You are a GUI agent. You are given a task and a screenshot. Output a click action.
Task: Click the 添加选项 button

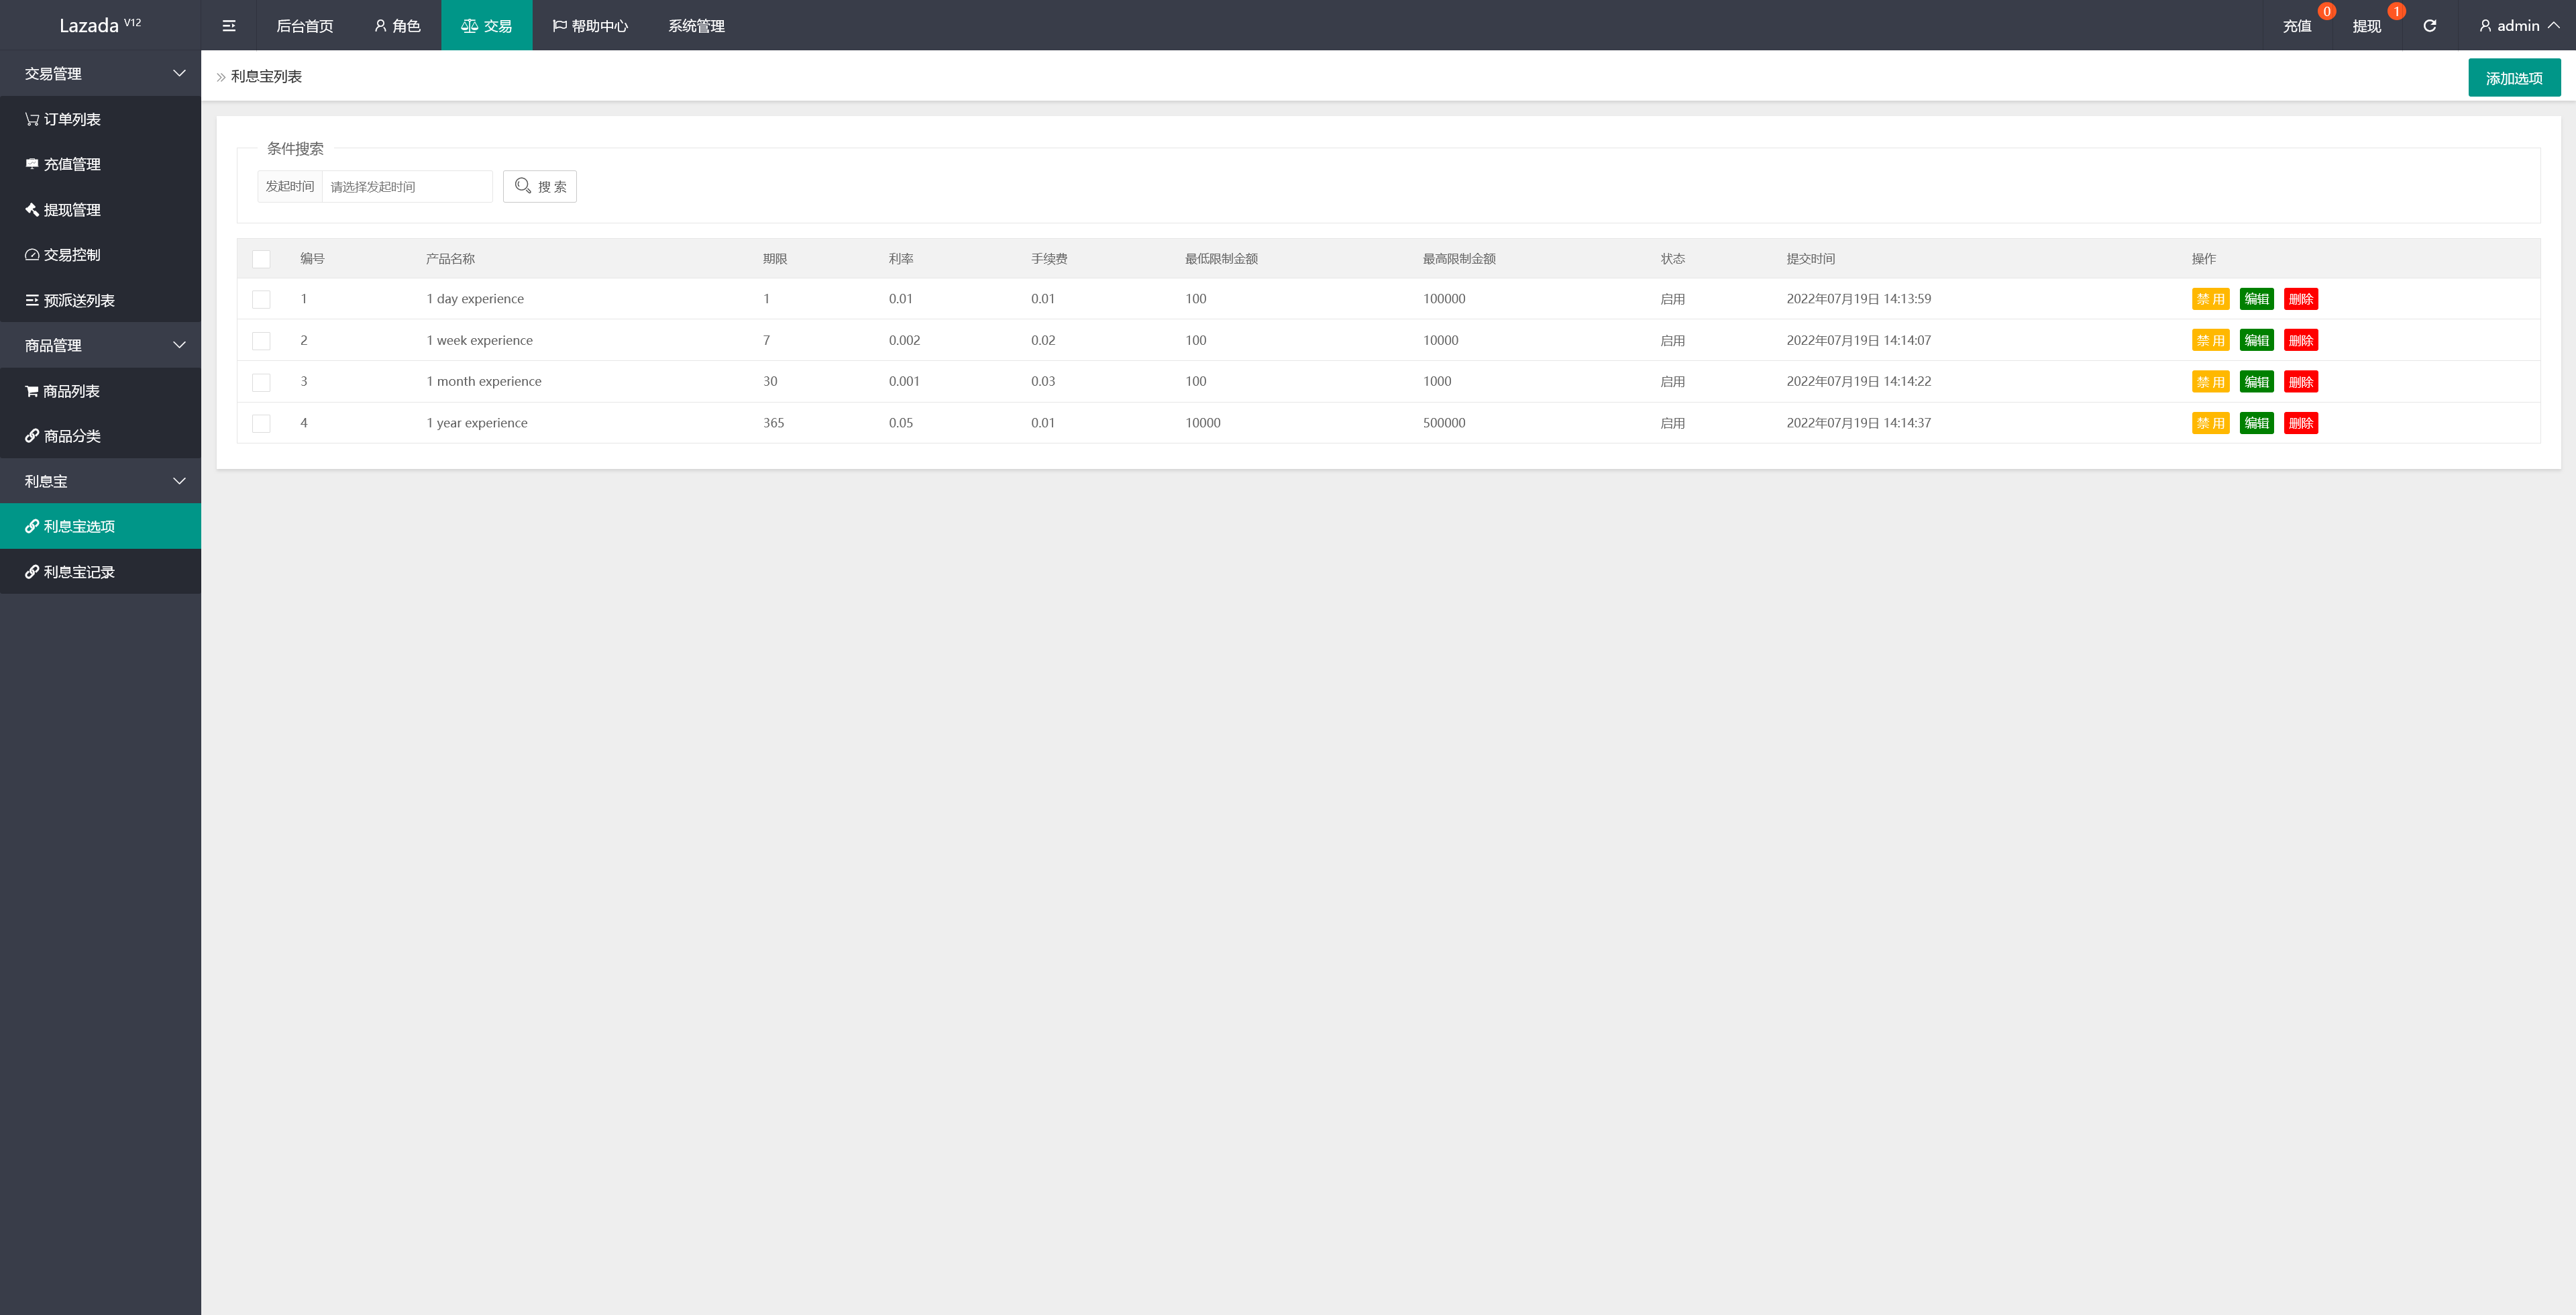click(x=2513, y=78)
